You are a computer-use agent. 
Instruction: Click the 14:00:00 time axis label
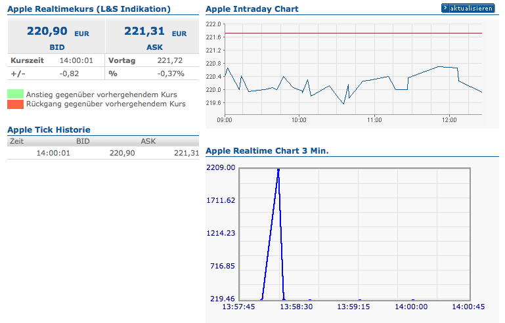411,307
